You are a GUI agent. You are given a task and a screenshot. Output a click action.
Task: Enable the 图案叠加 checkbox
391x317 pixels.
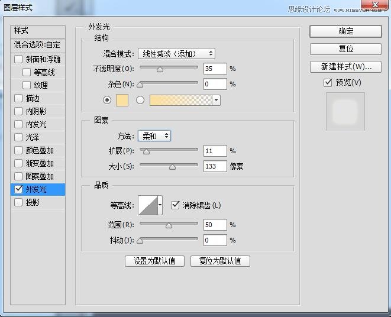click(x=18, y=176)
